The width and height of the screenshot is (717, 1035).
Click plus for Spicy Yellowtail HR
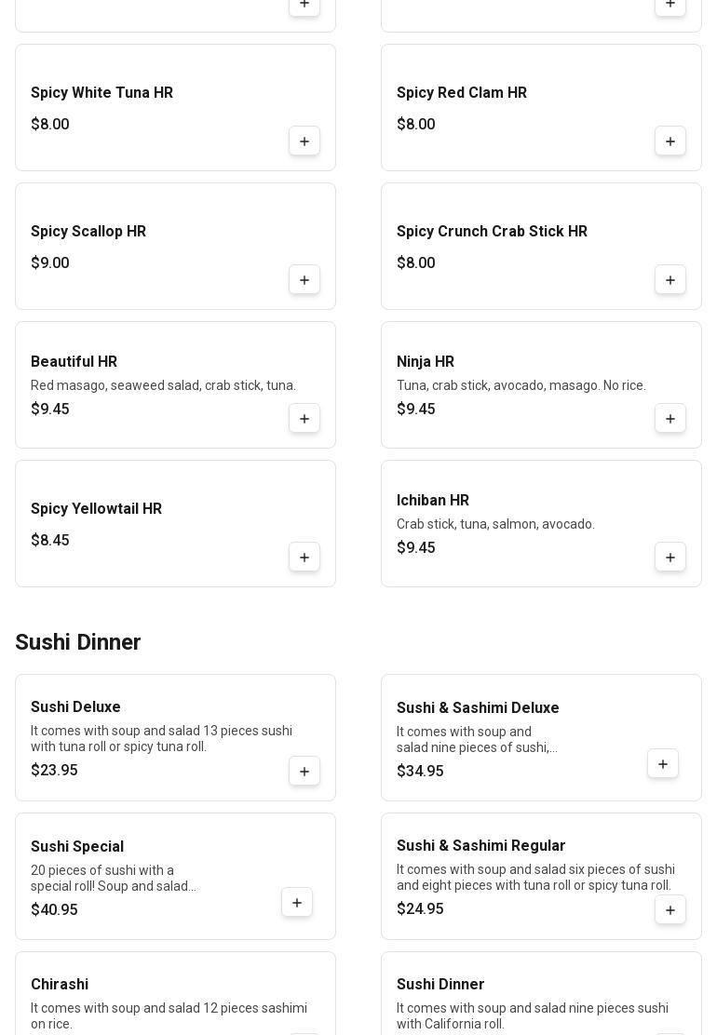coord(304,558)
